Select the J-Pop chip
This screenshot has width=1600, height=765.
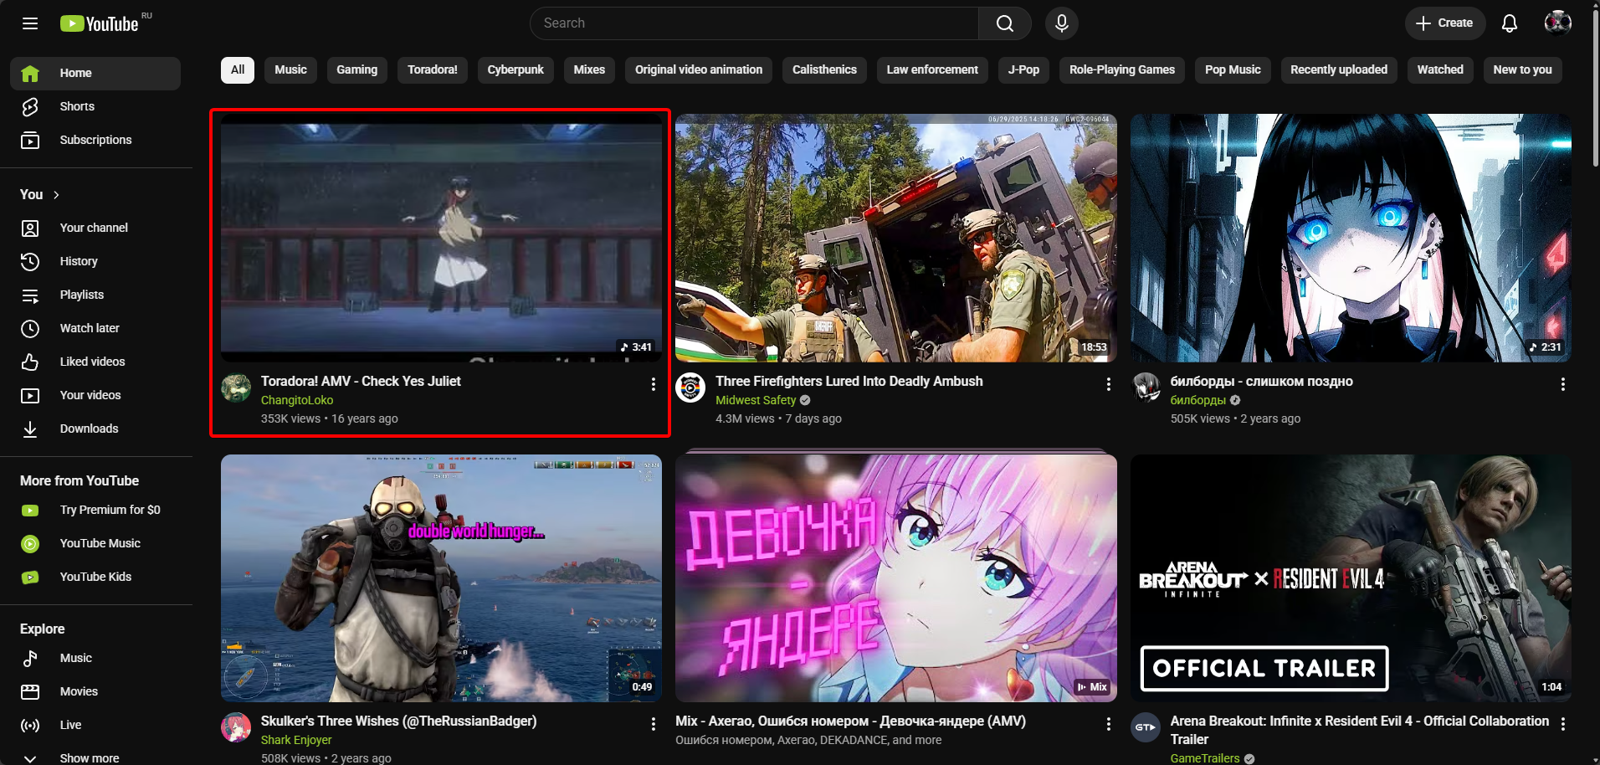[x=1023, y=70]
